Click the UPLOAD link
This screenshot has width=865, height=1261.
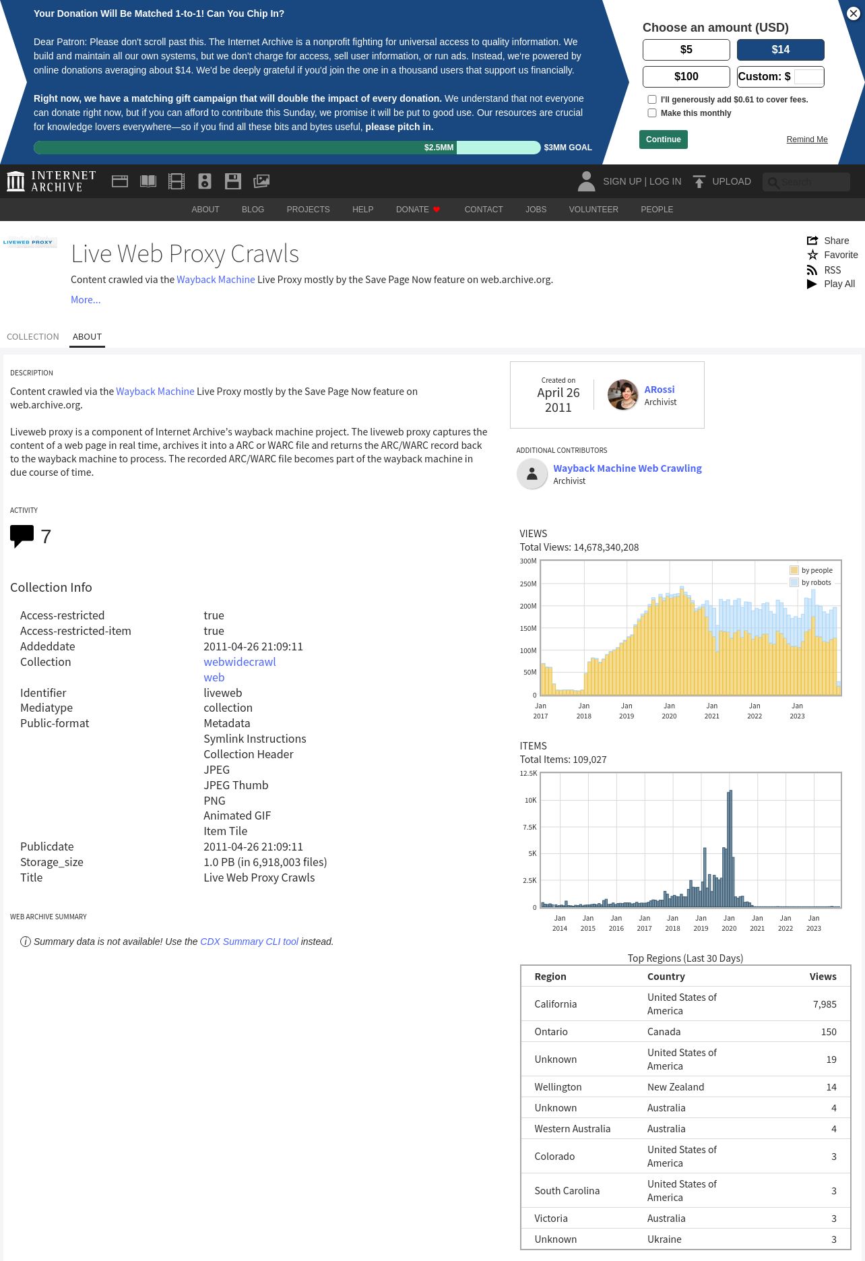(732, 181)
